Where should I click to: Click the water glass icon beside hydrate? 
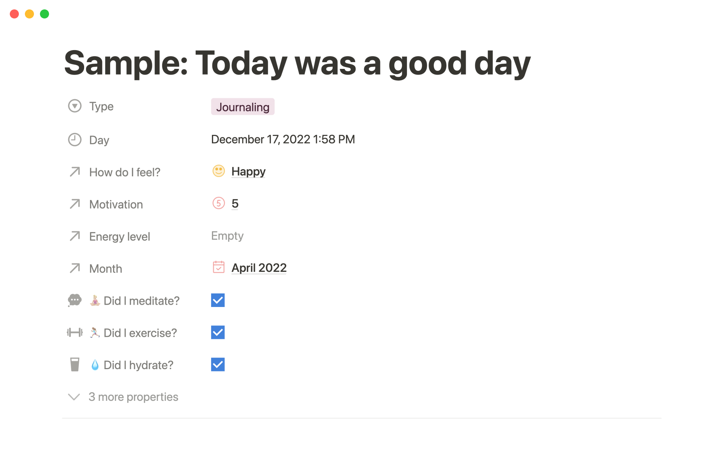(x=75, y=365)
